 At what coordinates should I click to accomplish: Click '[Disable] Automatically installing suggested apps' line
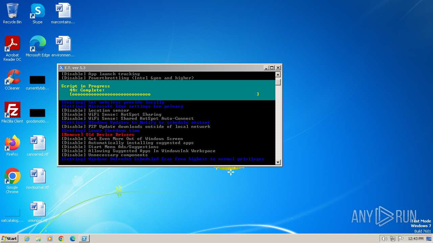pyautogui.click(x=128, y=143)
